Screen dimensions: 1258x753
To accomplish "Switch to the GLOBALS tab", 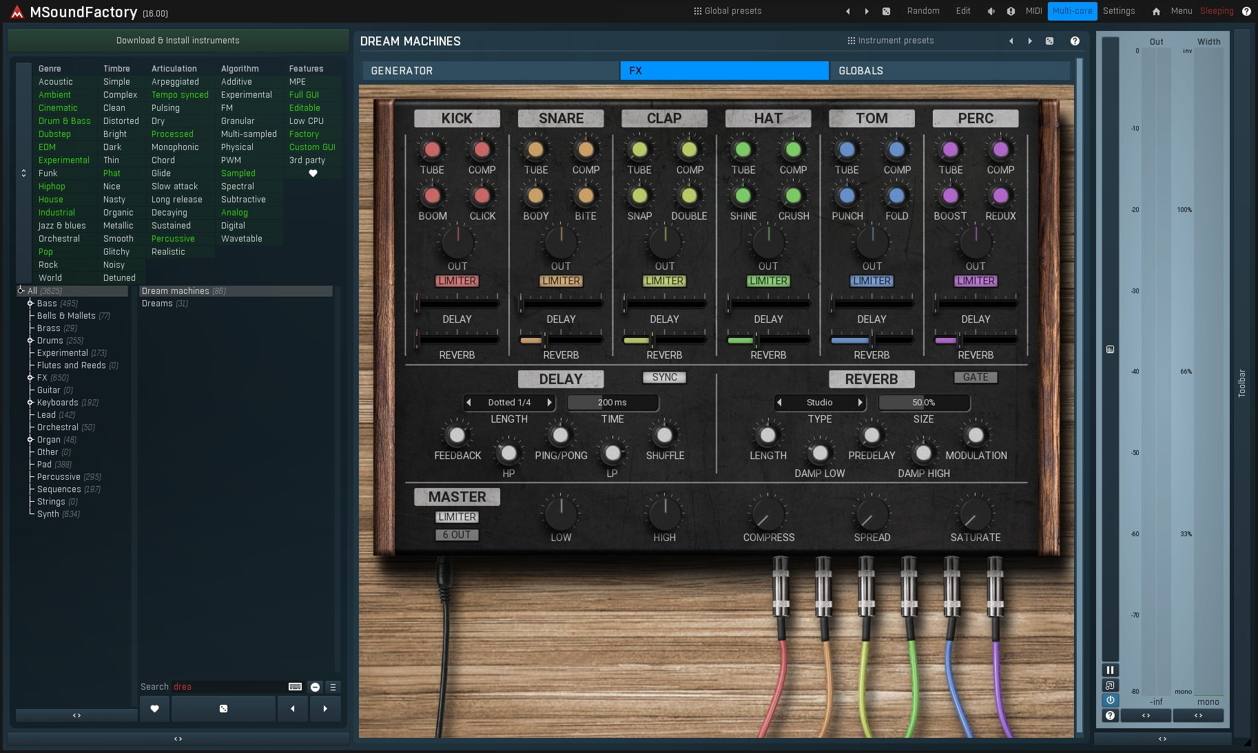I will (x=951, y=70).
